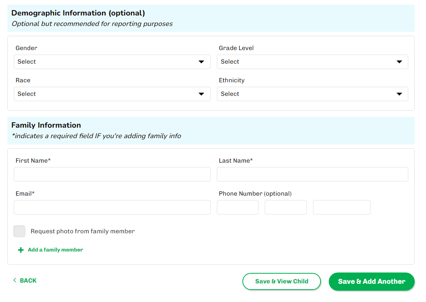Click into the Last Name field

coord(312,174)
